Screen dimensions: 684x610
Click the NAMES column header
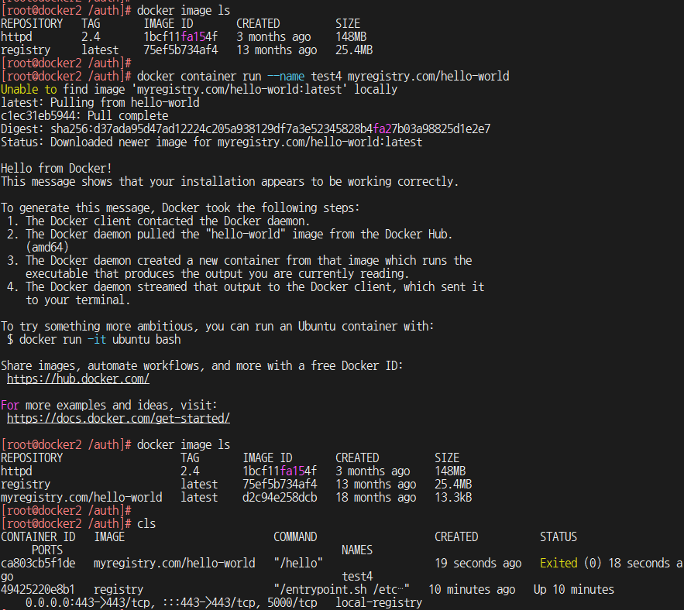(357, 550)
